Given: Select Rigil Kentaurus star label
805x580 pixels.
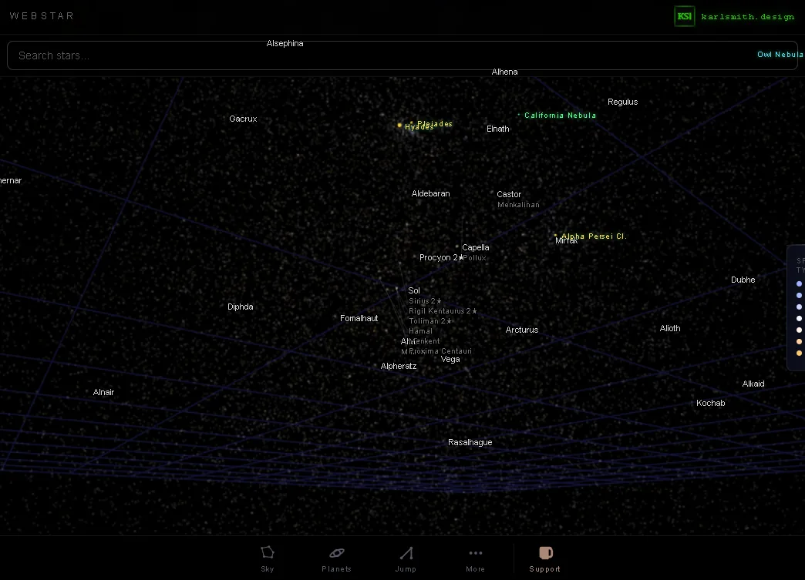Looking at the screenshot, I should (x=443, y=310).
